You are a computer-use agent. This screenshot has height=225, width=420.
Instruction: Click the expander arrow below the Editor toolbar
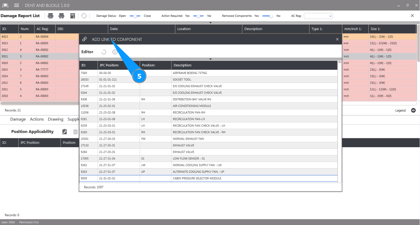[210, 59]
